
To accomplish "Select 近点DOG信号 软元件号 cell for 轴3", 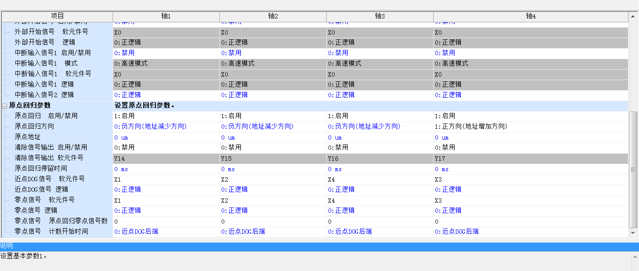I will [x=380, y=179].
